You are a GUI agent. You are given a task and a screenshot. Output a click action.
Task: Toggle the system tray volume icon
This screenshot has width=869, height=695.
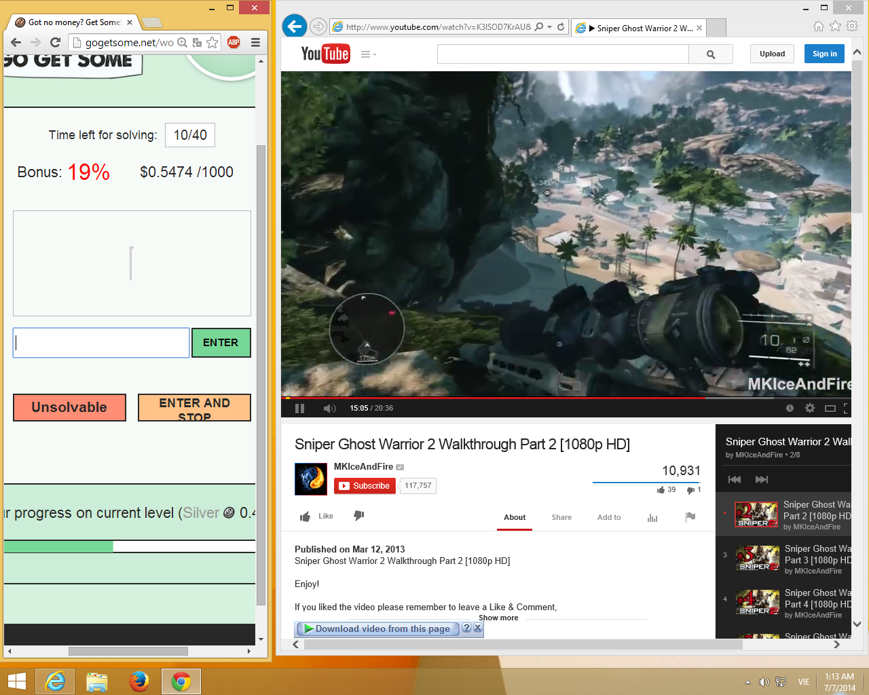[764, 682]
